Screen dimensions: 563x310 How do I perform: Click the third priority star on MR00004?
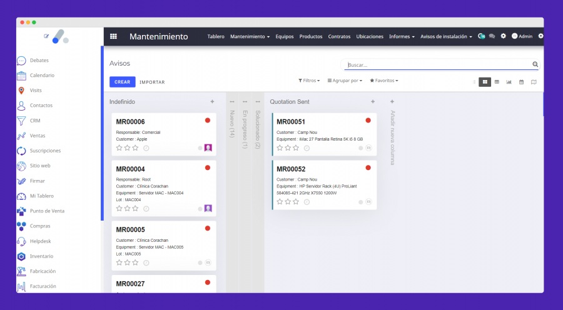(x=135, y=209)
